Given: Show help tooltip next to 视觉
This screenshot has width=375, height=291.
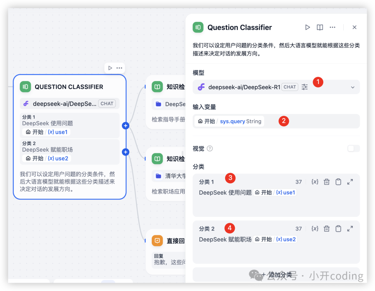Looking at the screenshot, I should 210,148.
